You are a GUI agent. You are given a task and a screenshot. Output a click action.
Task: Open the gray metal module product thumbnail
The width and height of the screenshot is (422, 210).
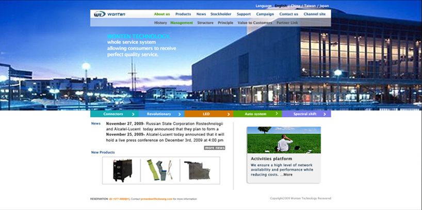(x=200, y=170)
